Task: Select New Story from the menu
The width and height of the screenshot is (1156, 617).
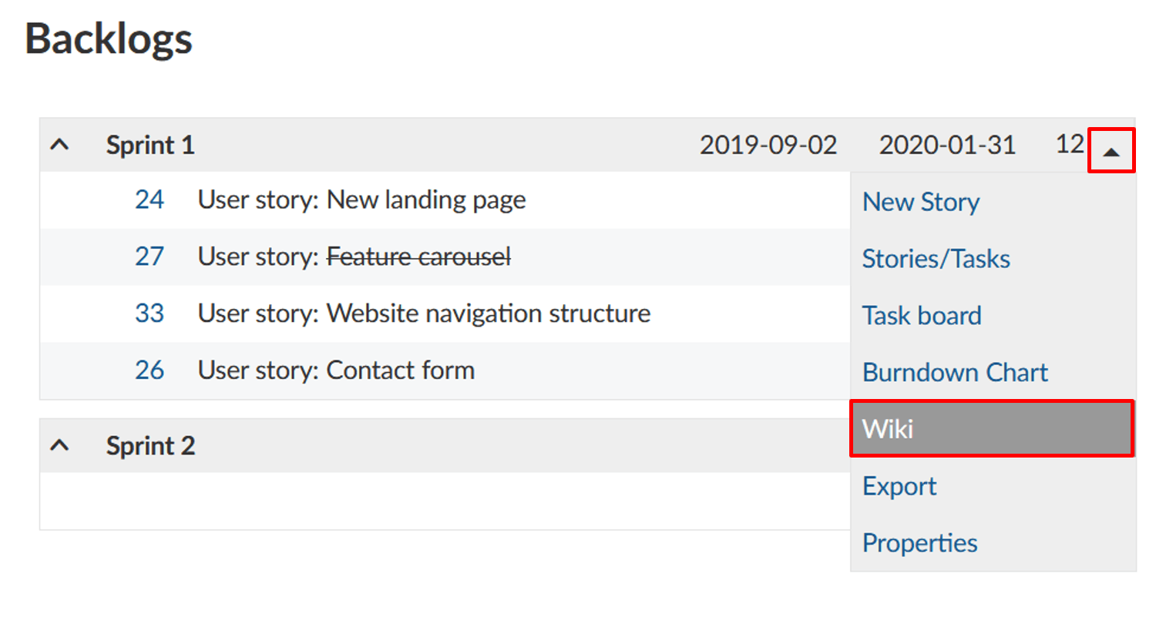Action: point(921,202)
